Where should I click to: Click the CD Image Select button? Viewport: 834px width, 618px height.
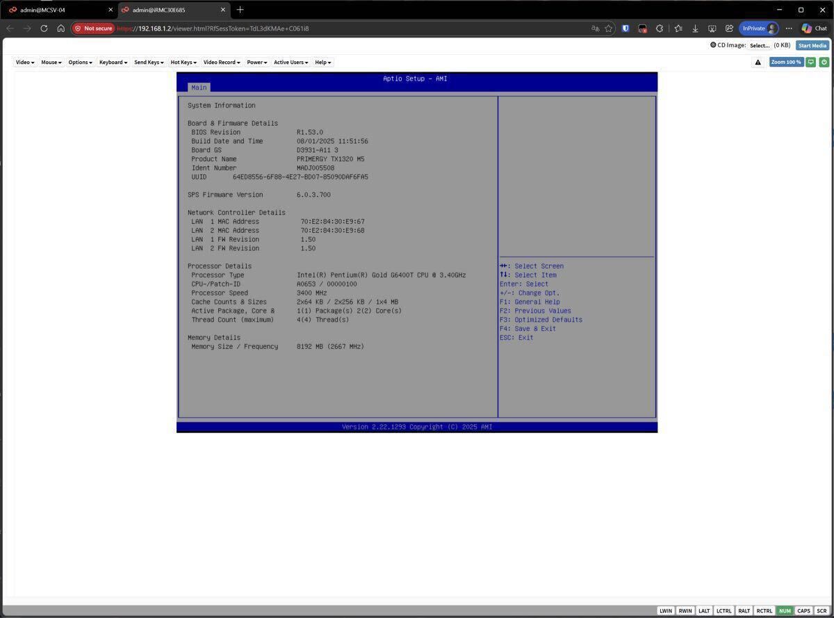coord(759,45)
